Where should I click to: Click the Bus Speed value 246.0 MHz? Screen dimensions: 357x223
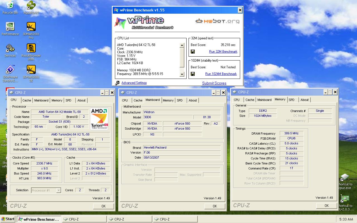click(x=44, y=173)
